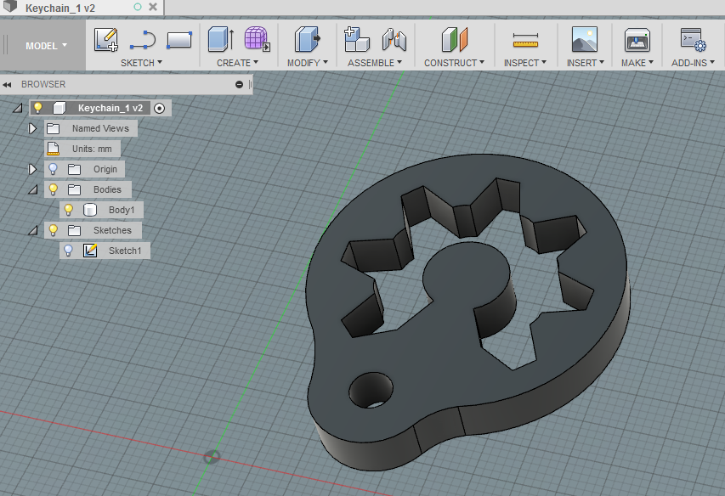Image resolution: width=725 pixels, height=496 pixels.
Task: Click the Measure ruler icon
Action: tap(526, 40)
